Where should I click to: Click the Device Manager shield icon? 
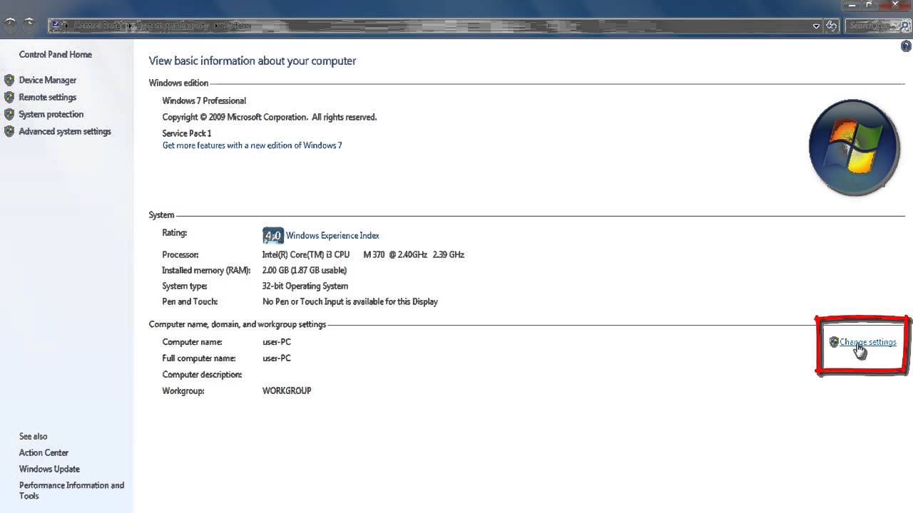click(9, 80)
